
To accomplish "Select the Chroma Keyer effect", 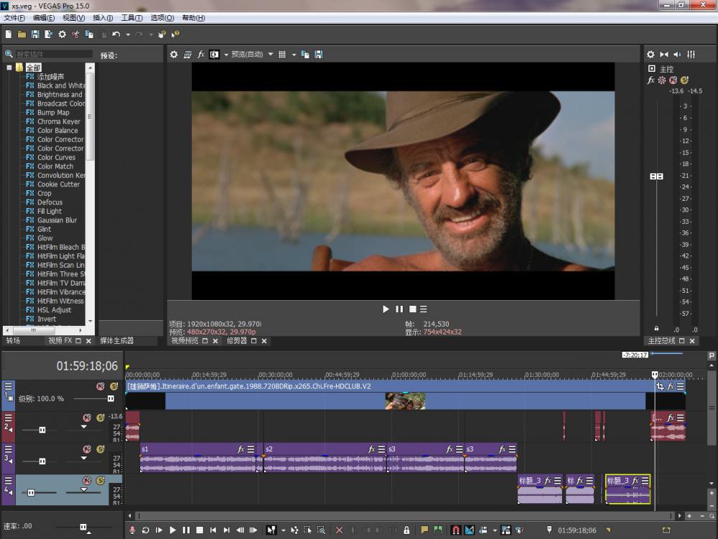I will 59,121.
